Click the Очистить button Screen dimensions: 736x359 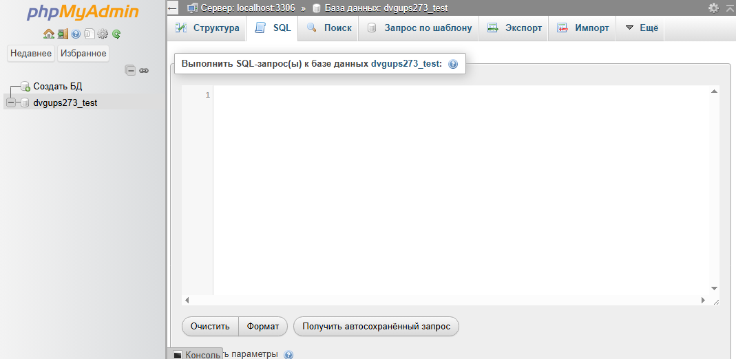210,326
